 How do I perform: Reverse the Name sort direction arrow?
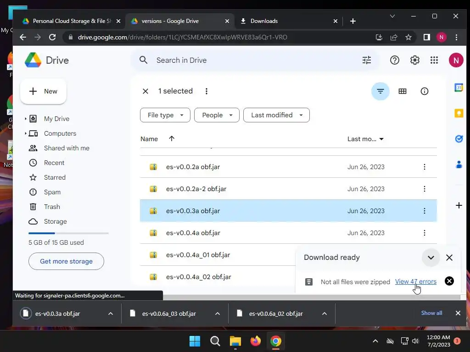(x=172, y=138)
